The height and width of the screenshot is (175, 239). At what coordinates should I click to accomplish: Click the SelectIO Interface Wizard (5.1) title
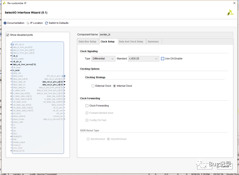click(x=26, y=13)
